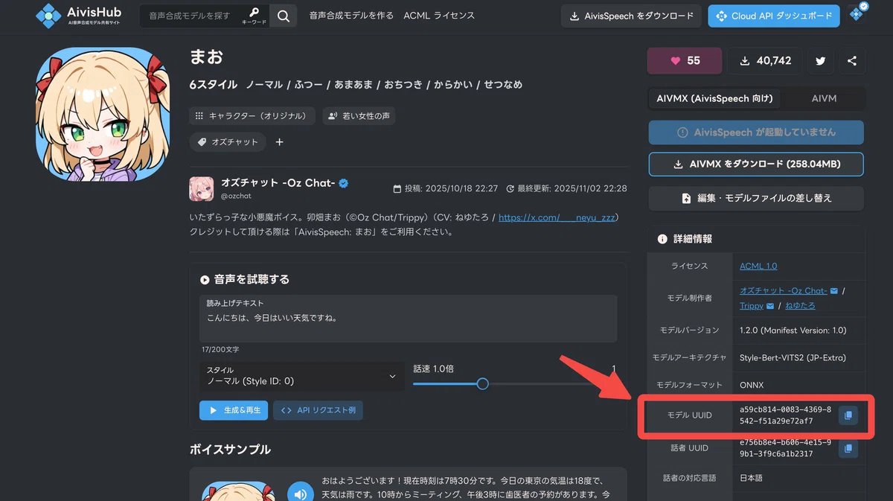Screen dimensions: 893x501
Task: Open the share icon menu
Action: tap(852, 61)
